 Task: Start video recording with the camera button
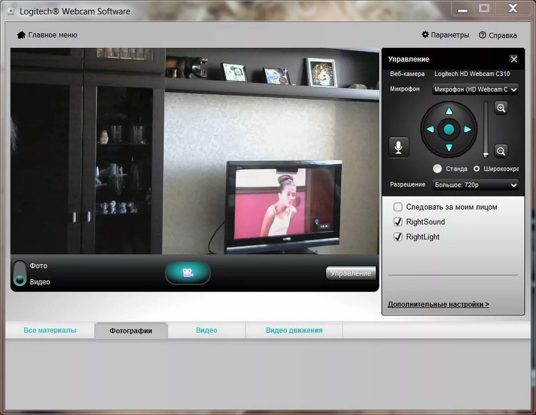coord(188,273)
